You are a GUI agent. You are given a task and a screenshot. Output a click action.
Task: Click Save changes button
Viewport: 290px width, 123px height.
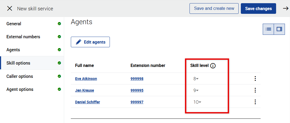point(258,9)
